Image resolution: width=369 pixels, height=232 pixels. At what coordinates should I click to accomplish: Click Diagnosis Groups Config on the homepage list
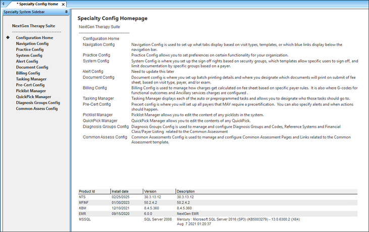[106, 126]
